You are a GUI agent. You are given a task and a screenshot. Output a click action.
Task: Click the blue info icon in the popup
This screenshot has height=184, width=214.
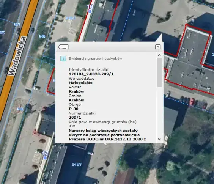click(63, 58)
